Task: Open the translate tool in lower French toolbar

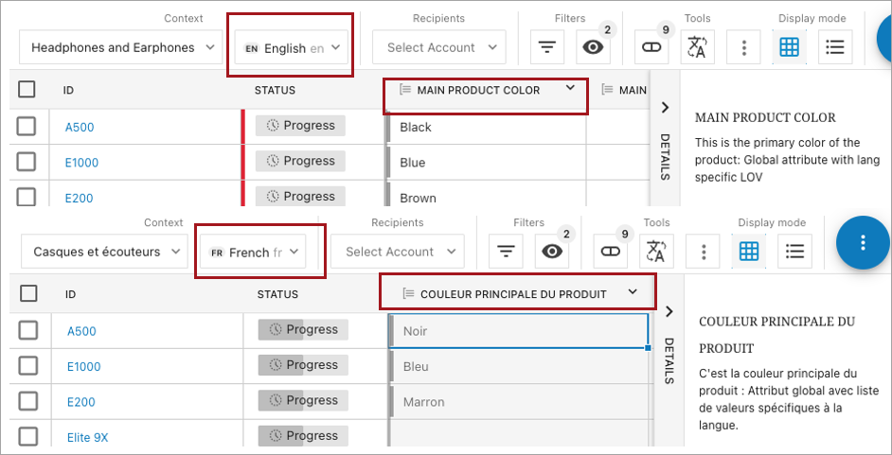Action: pos(656,251)
